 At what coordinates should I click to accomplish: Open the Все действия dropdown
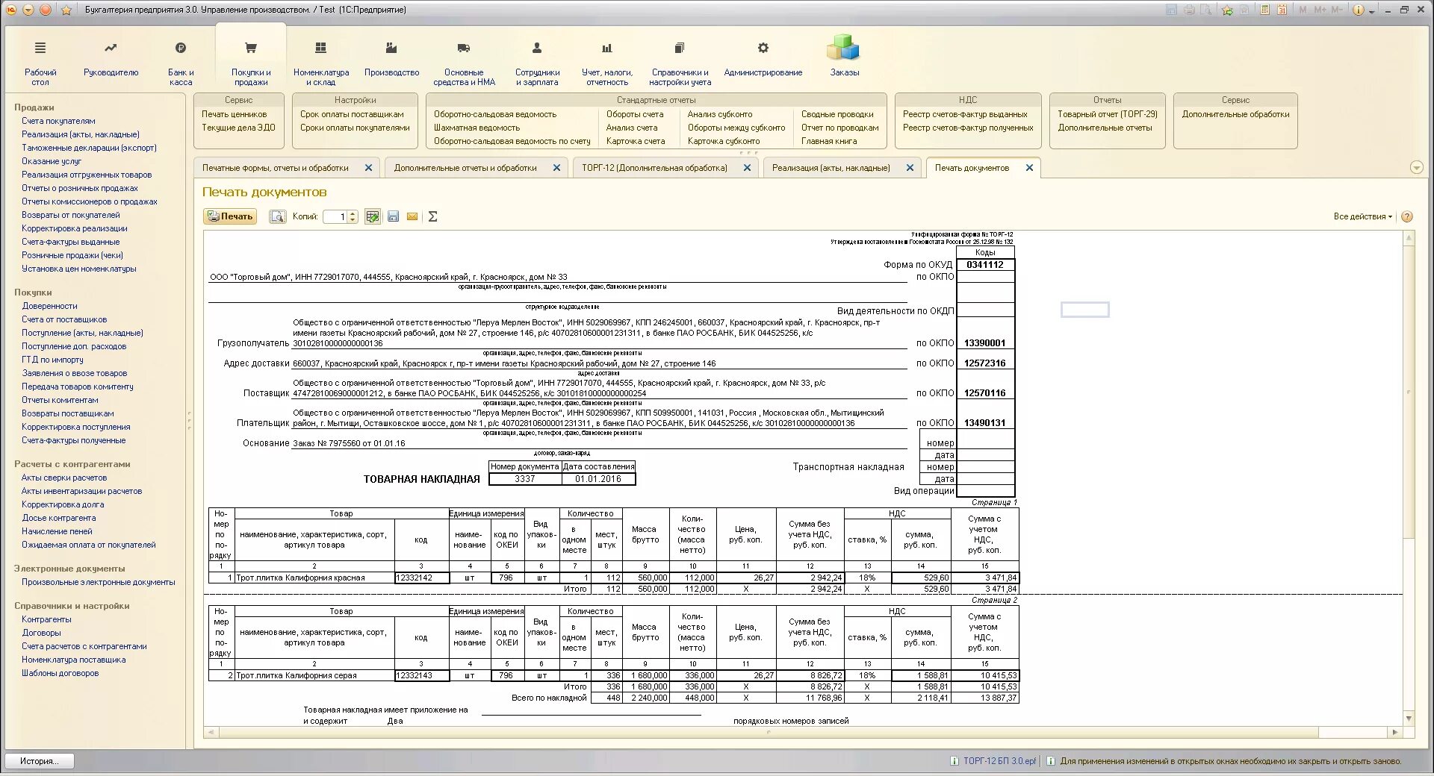tap(1363, 216)
